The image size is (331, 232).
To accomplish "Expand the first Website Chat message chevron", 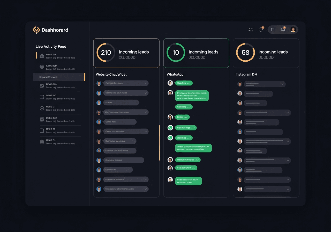I will (x=146, y=83).
